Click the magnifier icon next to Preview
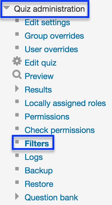112x205 pixels. (x=17, y=75)
